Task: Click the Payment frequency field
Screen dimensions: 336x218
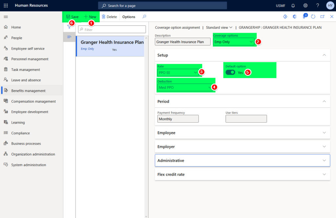Action: point(178,119)
